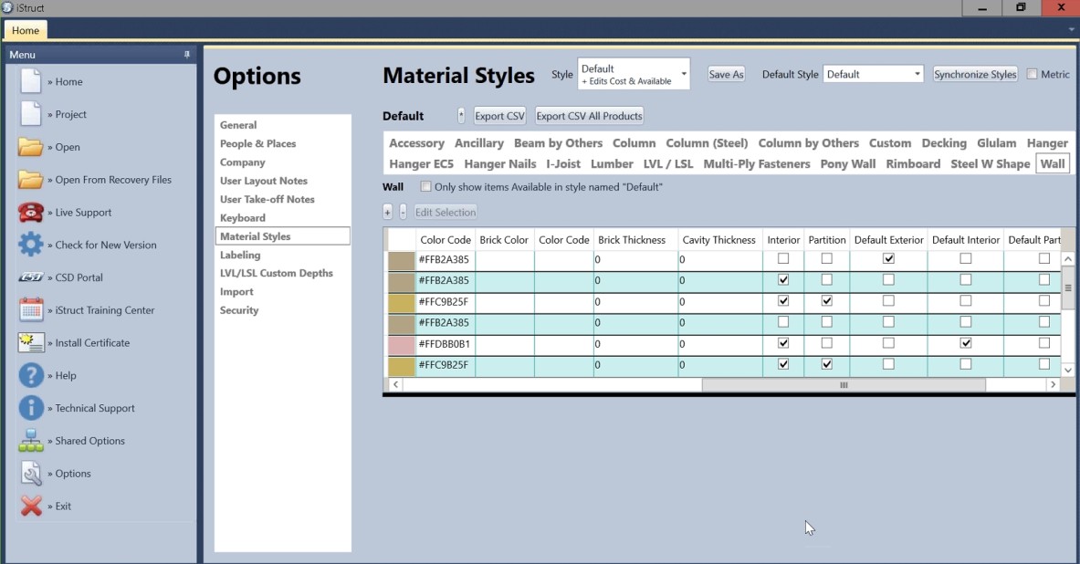Uncheck Default Exterior in the first row

(x=888, y=259)
